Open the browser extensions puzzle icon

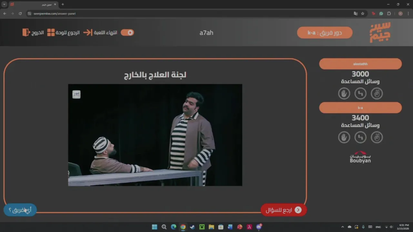(x=389, y=14)
